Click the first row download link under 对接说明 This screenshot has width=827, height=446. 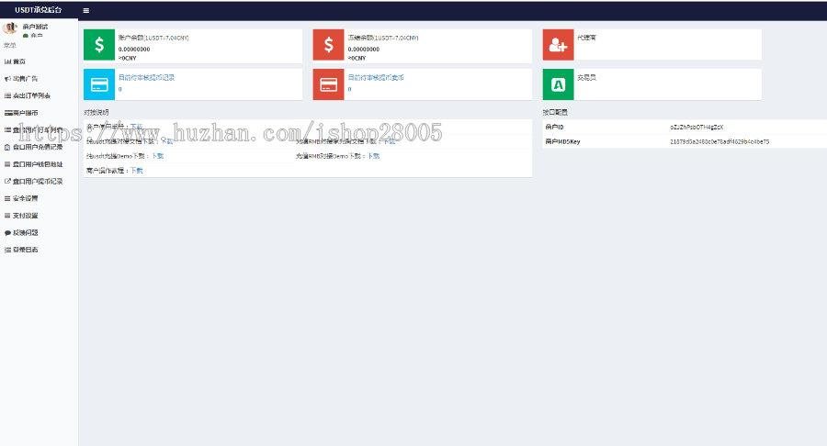coord(136,127)
